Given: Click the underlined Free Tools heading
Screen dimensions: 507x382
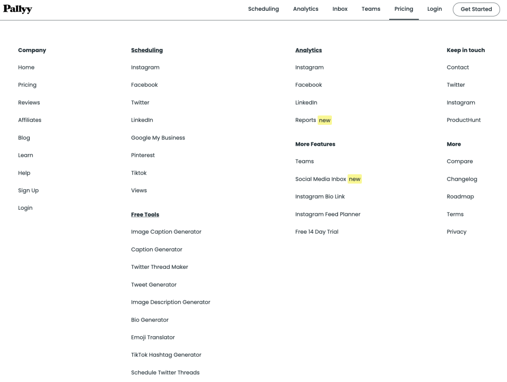Looking at the screenshot, I should tap(145, 214).
